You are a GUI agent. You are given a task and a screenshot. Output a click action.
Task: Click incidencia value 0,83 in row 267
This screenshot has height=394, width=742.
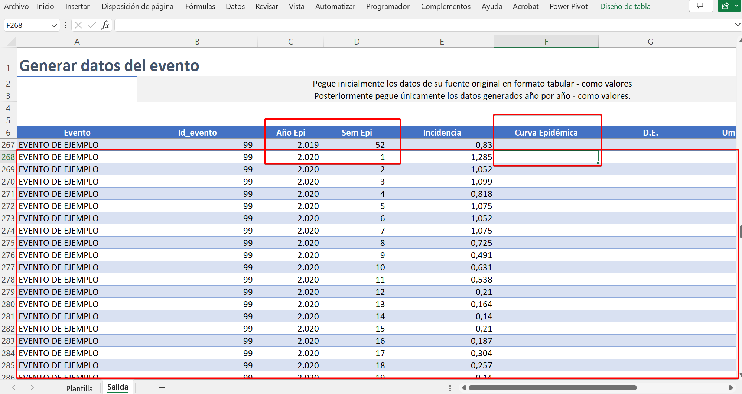484,145
